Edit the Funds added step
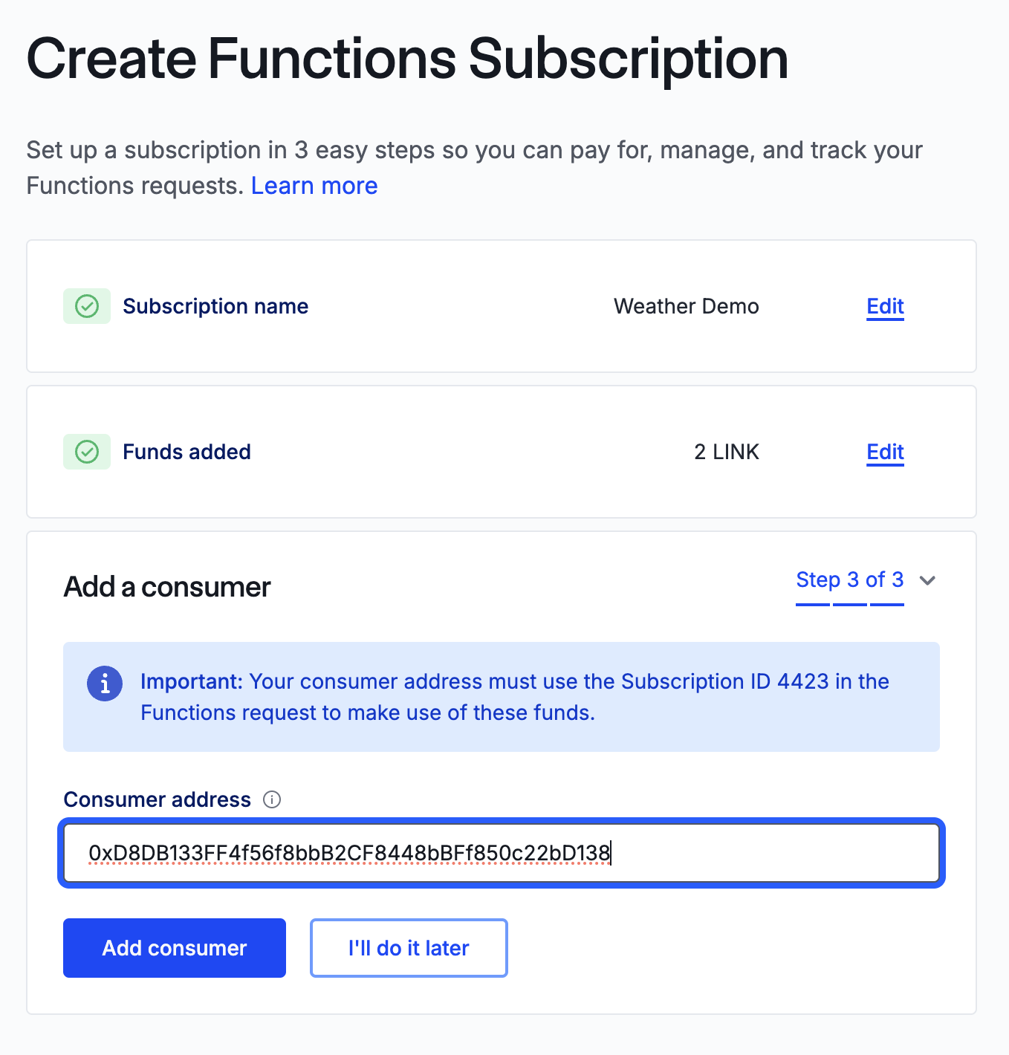This screenshot has width=1009, height=1055. (x=885, y=452)
